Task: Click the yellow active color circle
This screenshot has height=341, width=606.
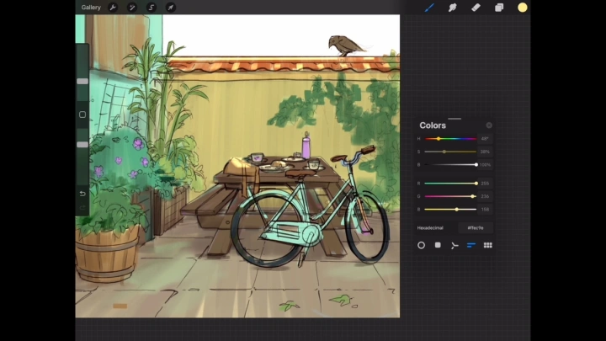Action: (523, 8)
